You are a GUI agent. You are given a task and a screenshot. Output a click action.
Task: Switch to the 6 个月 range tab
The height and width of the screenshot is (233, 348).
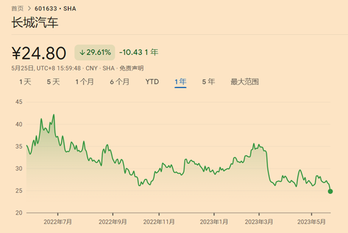click(120, 82)
